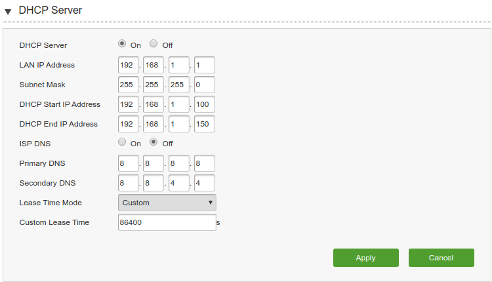
Task: Edit LAN IP Address first octet
Action: click(129, 65)
